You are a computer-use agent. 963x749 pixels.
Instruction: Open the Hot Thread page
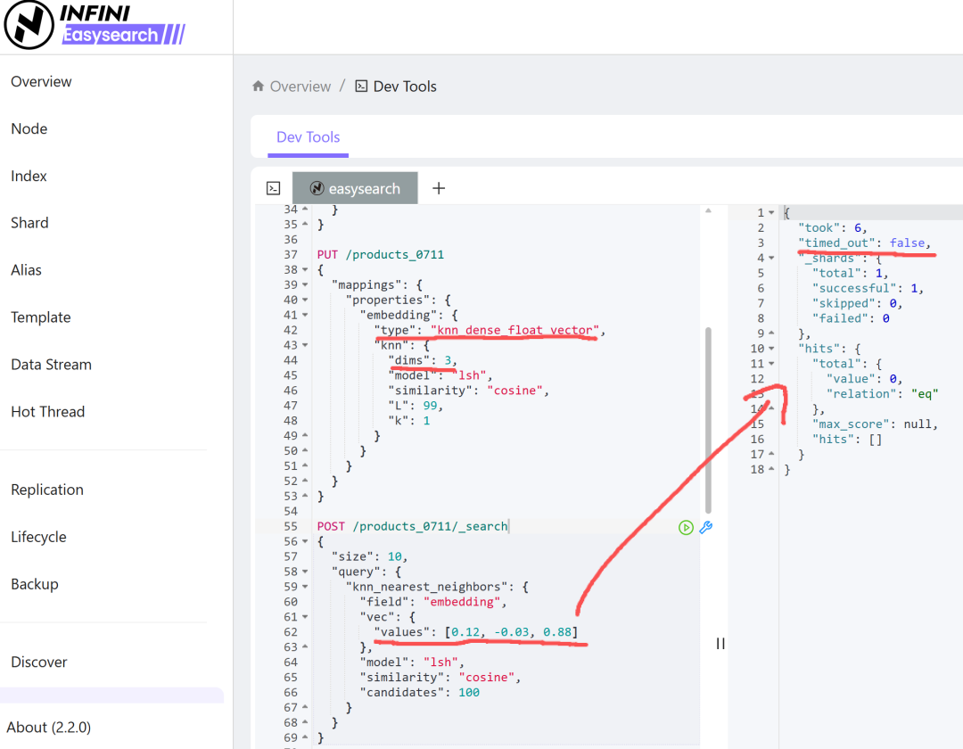[48, 412]
